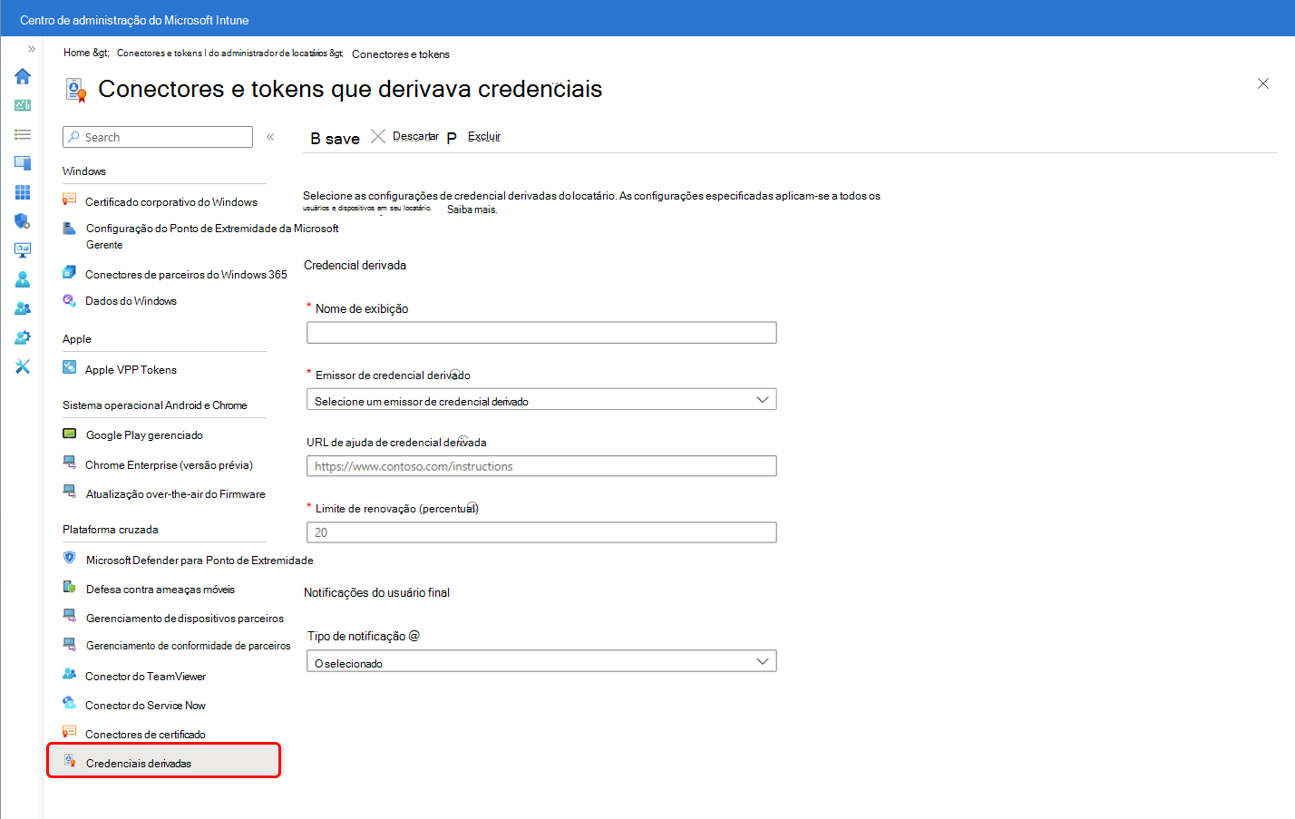
Task: Open Troubleshooting tools icon in rail
Action: [x=23, y=366]
